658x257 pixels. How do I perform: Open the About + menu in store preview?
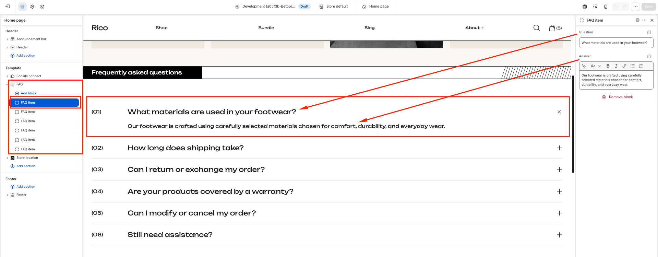point(475,28)
